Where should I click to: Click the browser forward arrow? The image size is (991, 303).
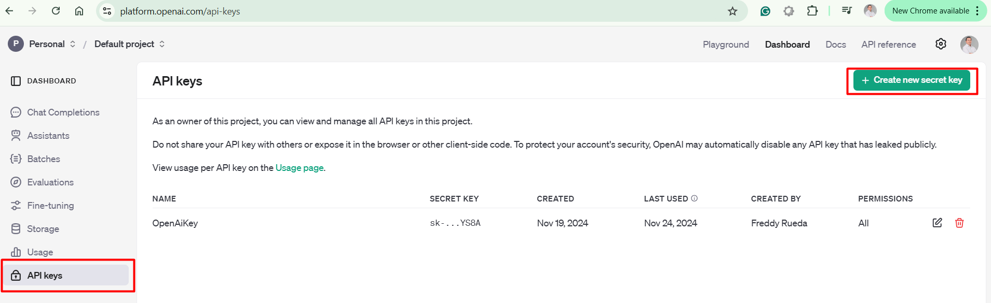[32, 11]
